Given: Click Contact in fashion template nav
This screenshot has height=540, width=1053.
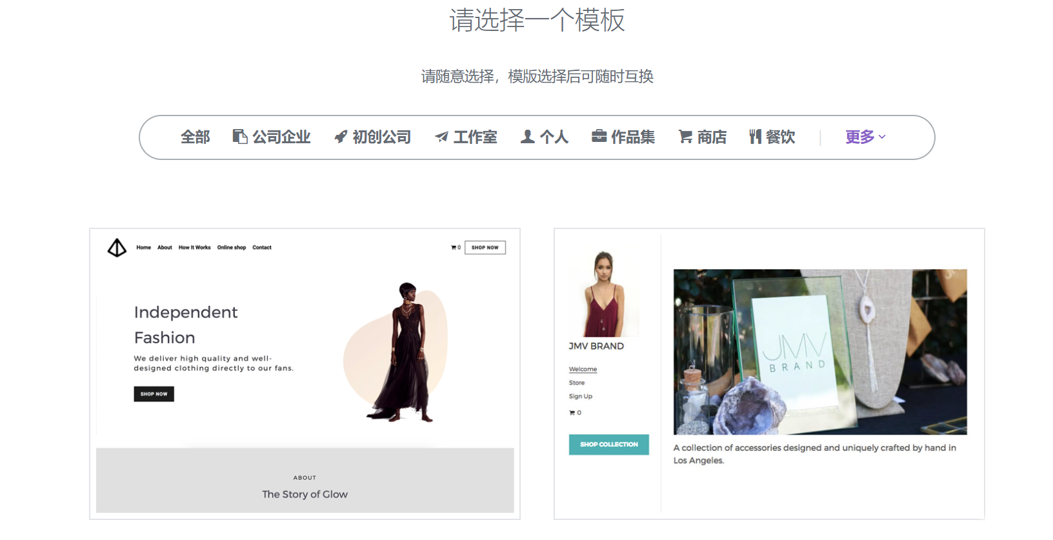Looking at the screenshot, I should [262, 248].
